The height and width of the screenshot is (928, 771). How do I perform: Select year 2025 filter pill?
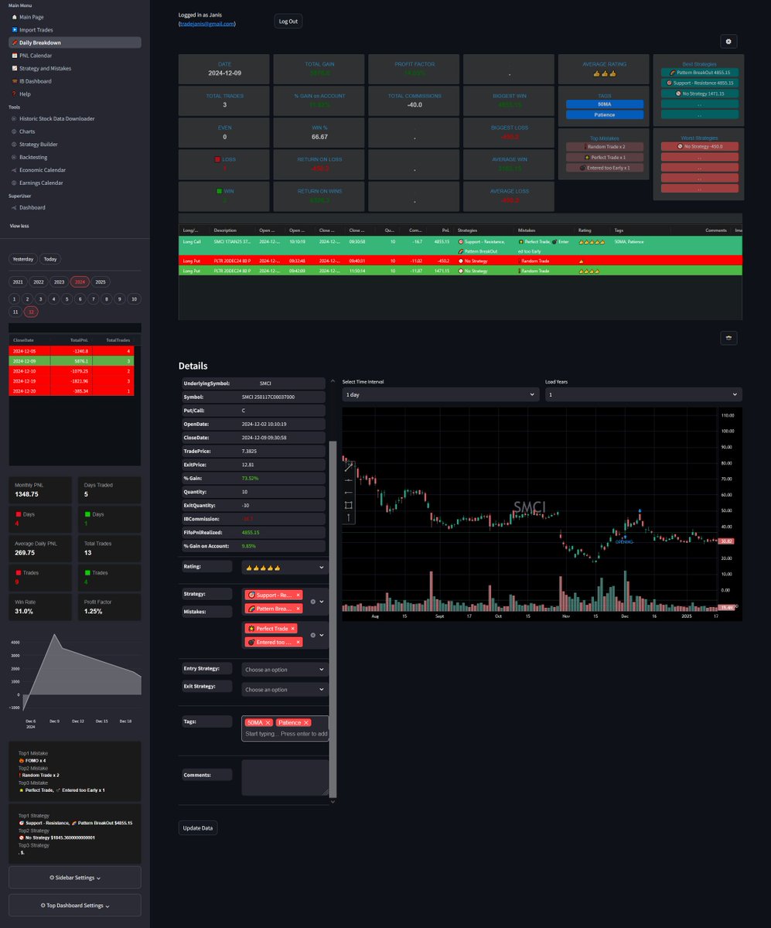coord(101,282)
